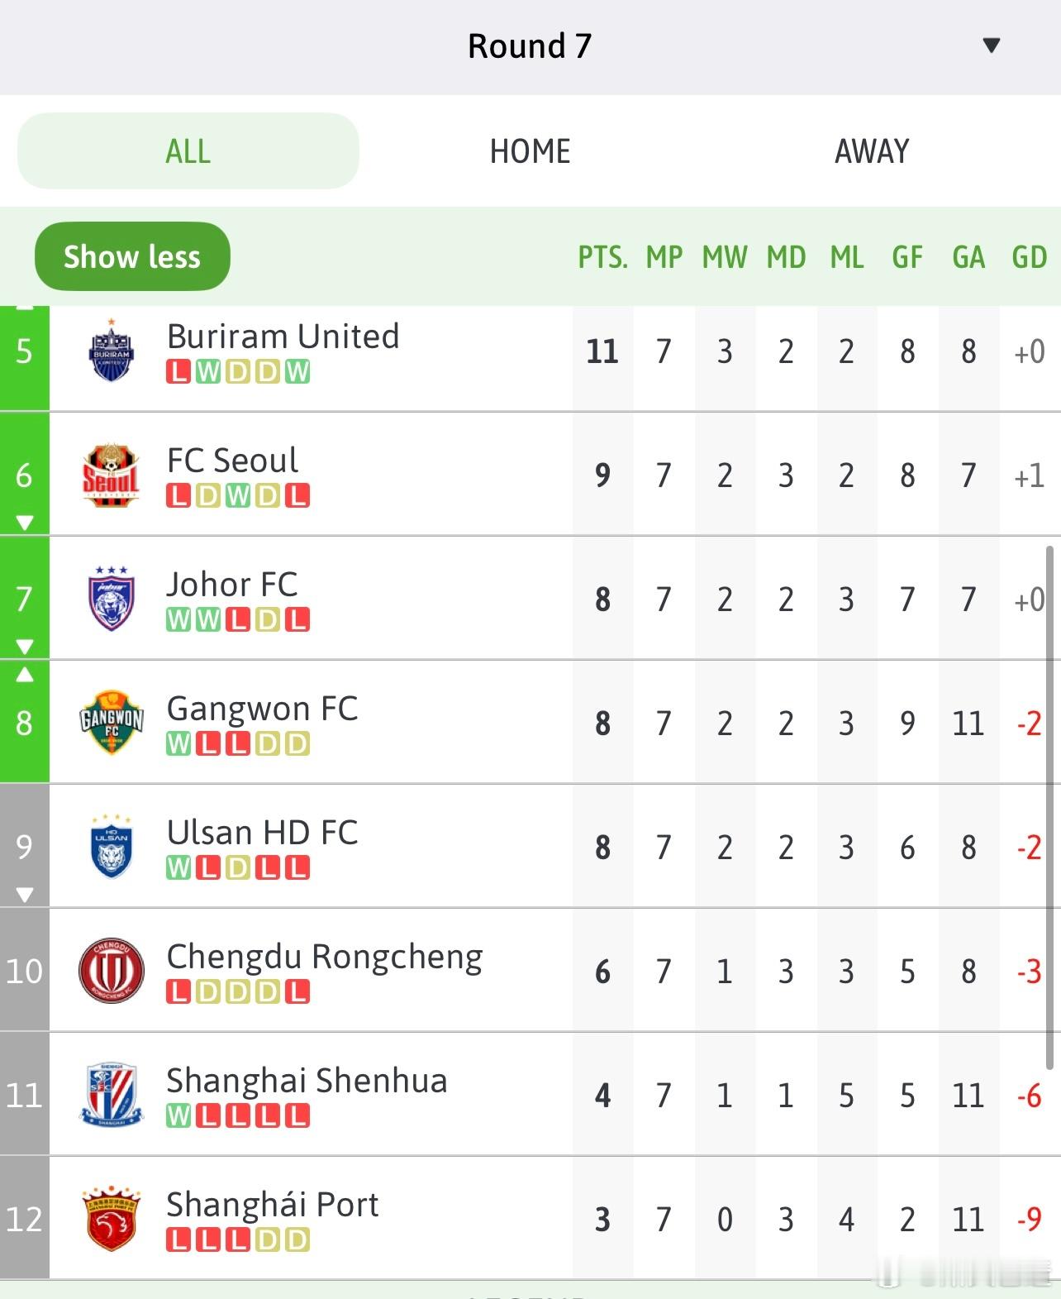Switch to the ALL standings filter
This screenshot has height=1299, width=1061.
(x=188, y=151)
